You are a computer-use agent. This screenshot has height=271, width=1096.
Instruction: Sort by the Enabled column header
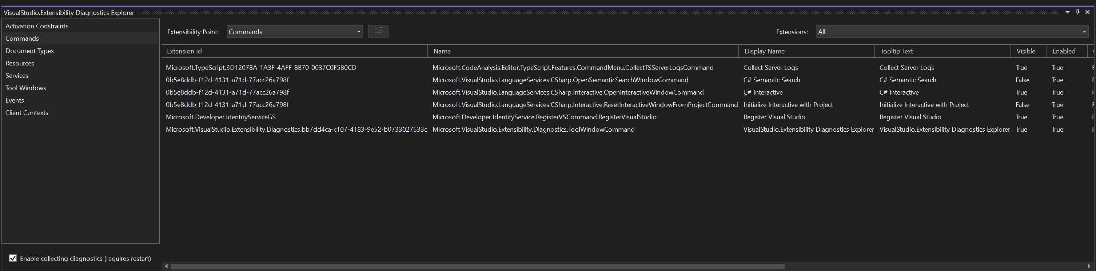[1067, 51]
